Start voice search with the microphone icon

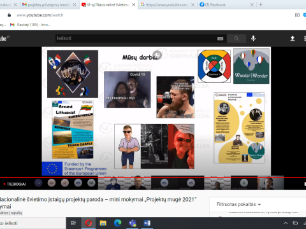pyautogui.click(x=253, y=38)
